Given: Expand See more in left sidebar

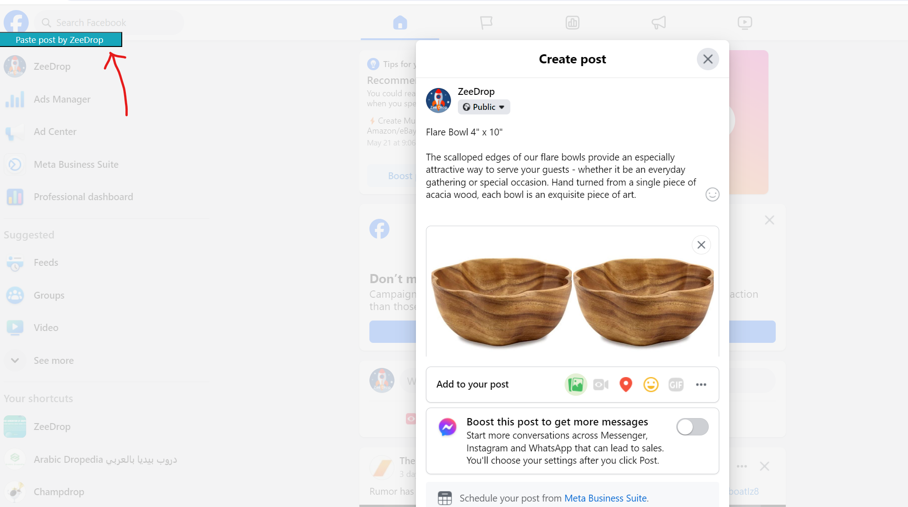Looking at the screenshot, I should 54,361.
